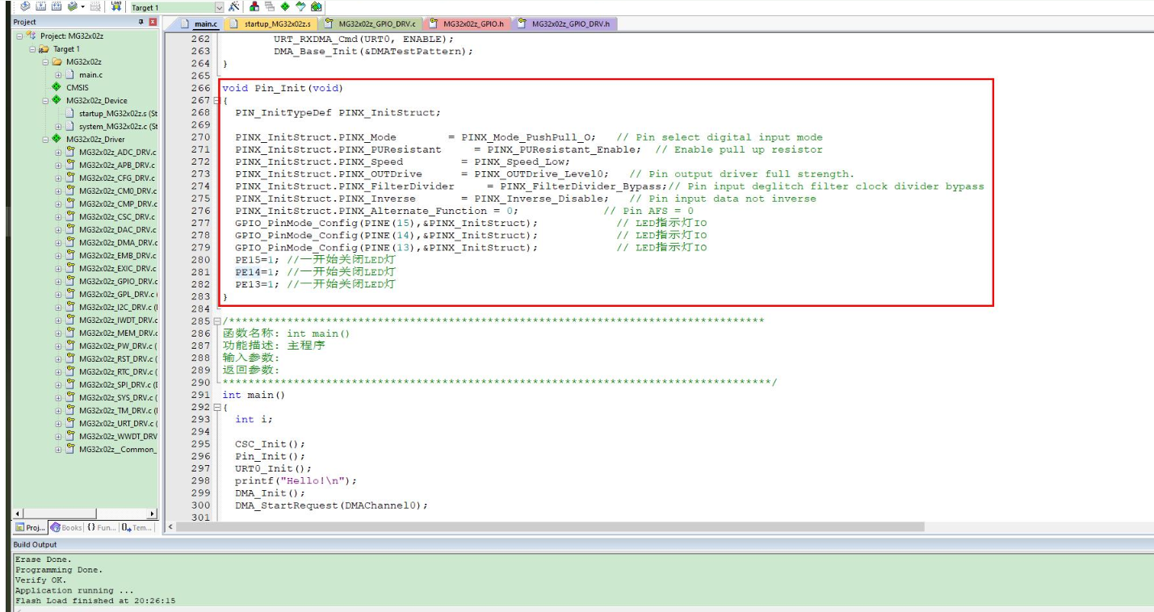Viewport: 1154px width, 612px height.
Task: Expand the main.c node in the project tree
Action: tap(59, 75)
